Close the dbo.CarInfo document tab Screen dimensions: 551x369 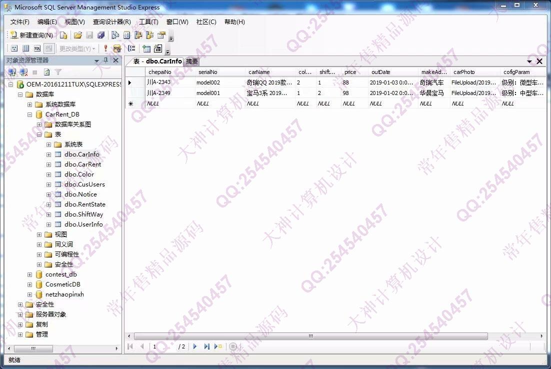click(x=539, y=61)
